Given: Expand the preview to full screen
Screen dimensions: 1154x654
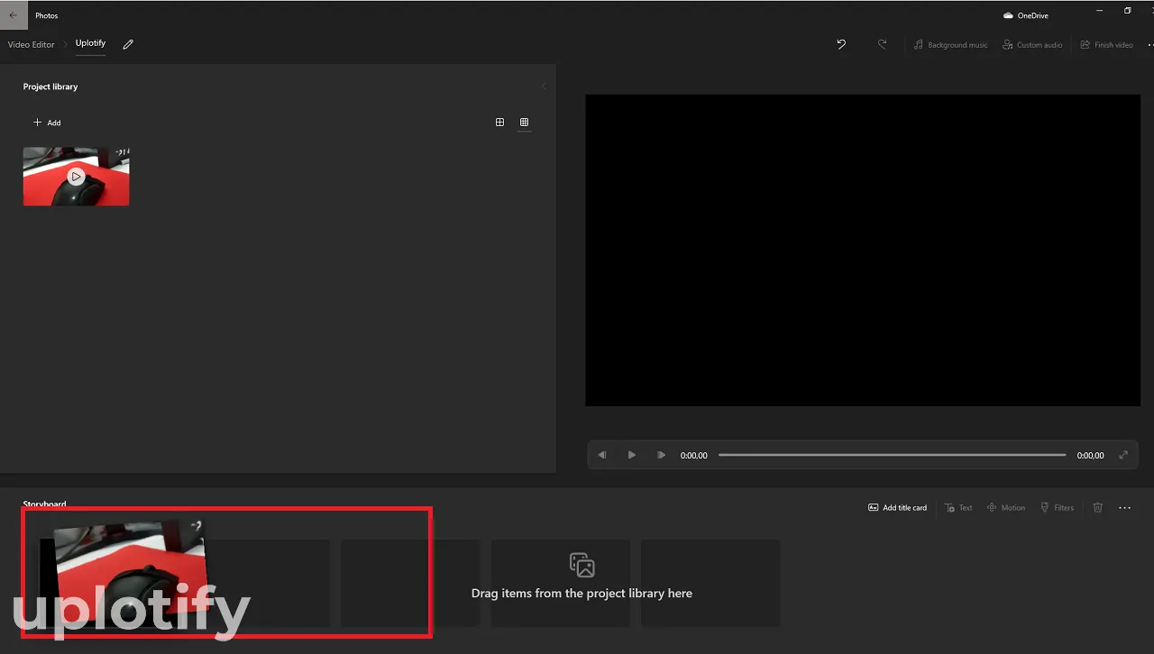Looking at the screenshot, I should pos(1123,455).
